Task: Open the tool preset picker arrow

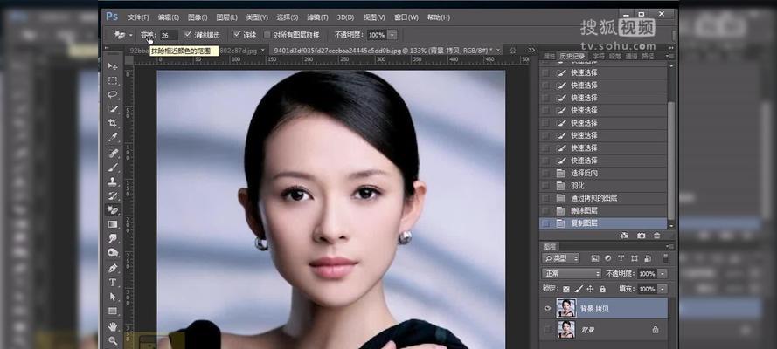Action: point(131,35)
